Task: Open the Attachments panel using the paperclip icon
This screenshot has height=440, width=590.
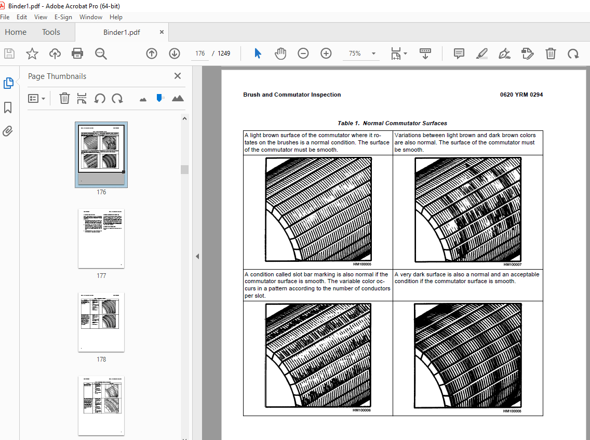Action: click(8, 131)
